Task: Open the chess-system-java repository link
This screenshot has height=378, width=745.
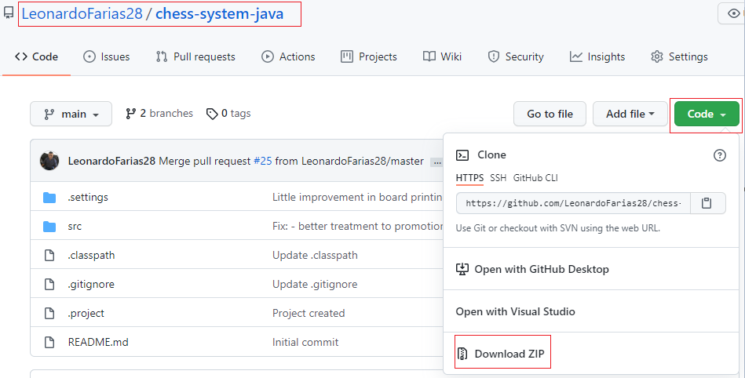Action: pos(220,13)
